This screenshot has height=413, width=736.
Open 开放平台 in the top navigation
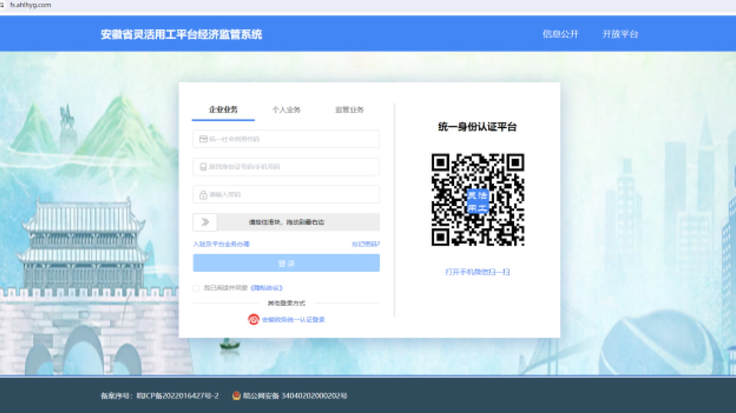[620, 34]
